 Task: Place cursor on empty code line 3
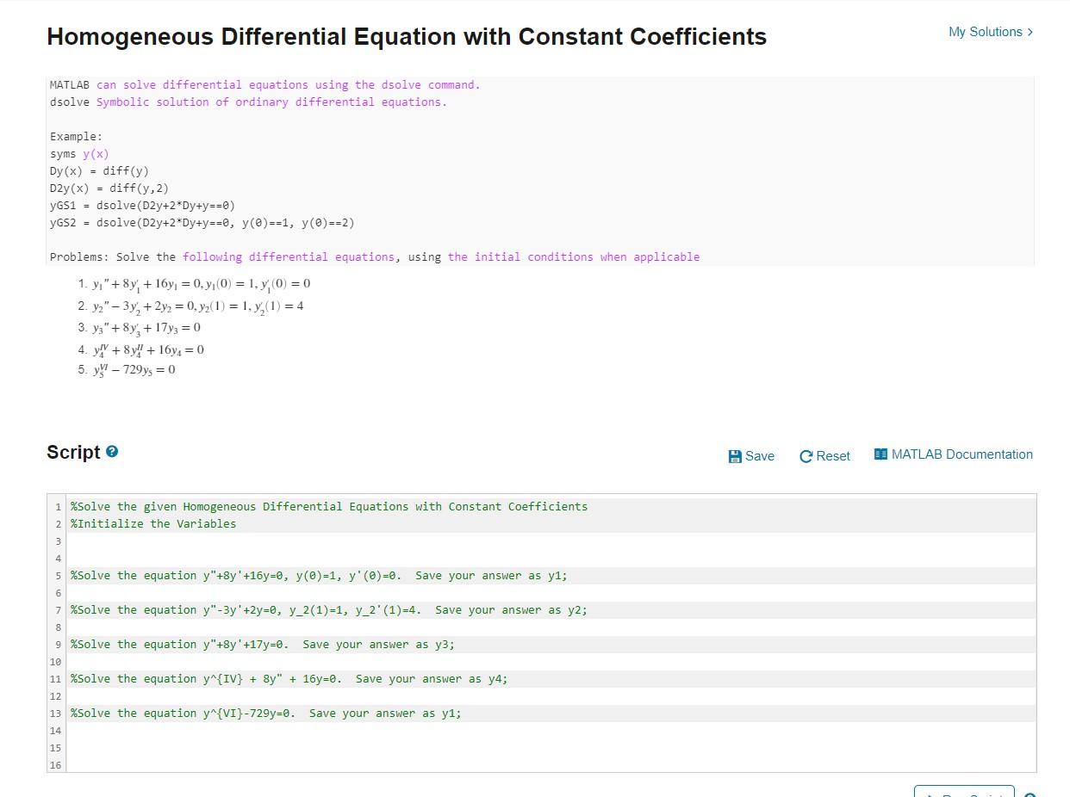(x=258, y=541)
